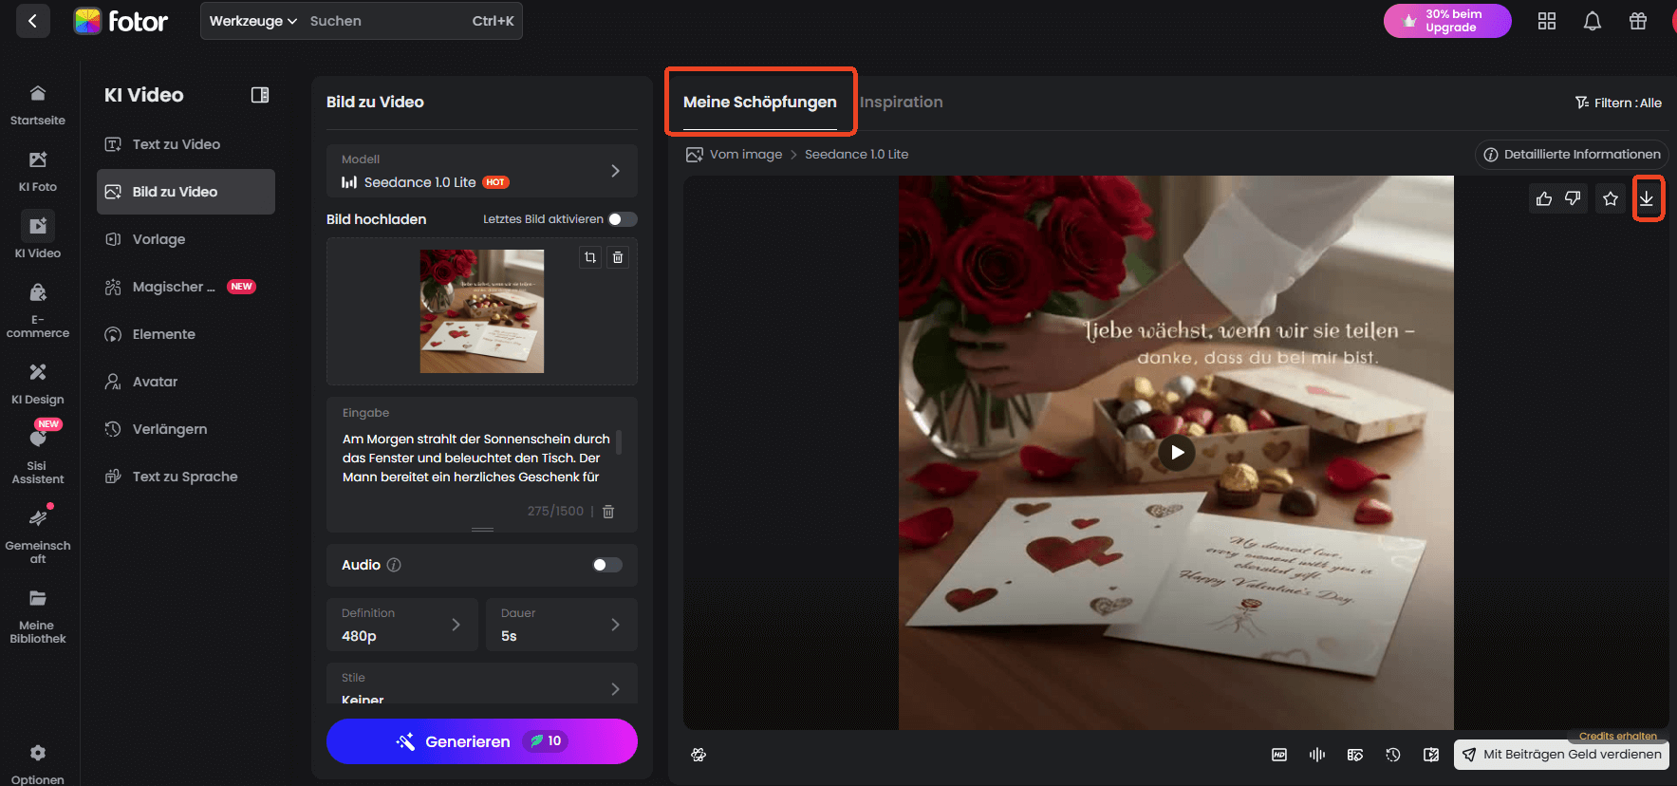Open notifications bell

pyautogui.click(x=1593, y=21)
